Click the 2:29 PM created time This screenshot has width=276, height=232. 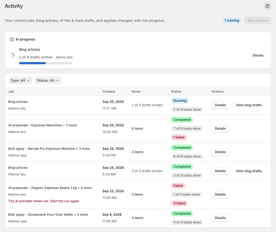tap(109, 155)
